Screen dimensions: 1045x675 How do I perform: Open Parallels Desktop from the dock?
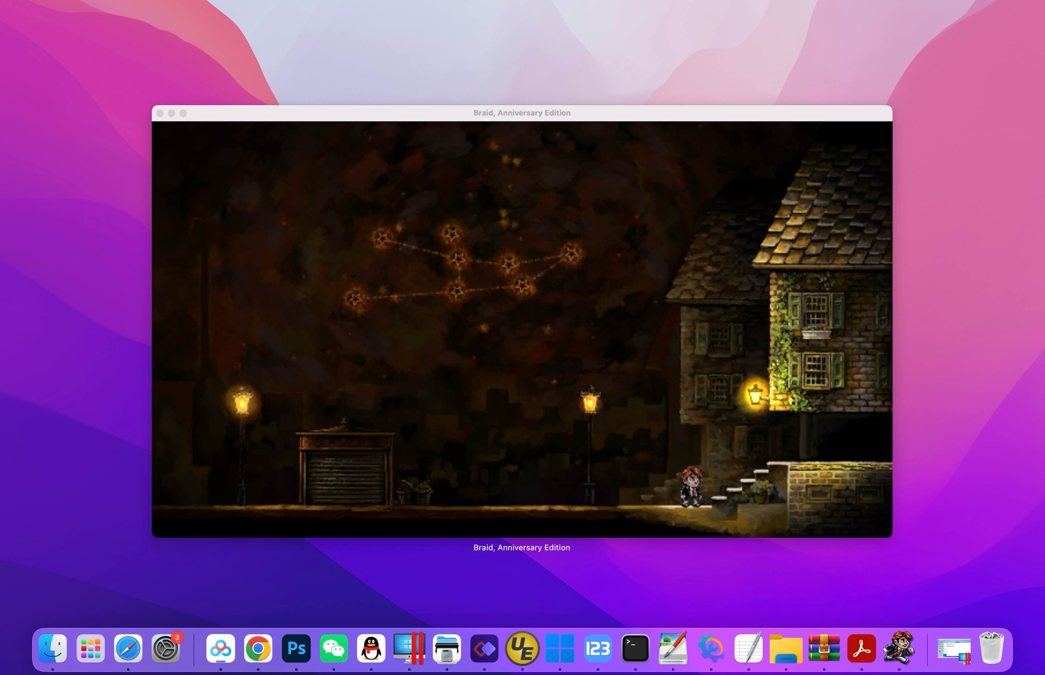click(409, 648)
